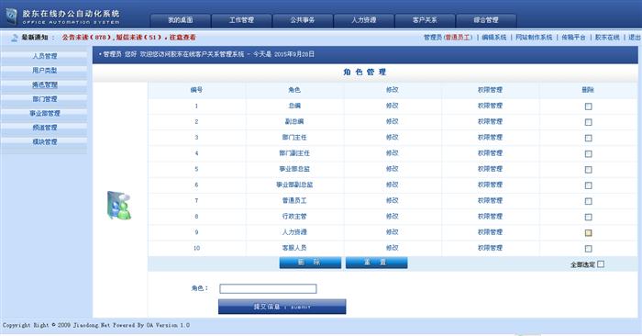This screenshot has width=642, height=336.
Task: Tick the delete checkbox for 部门主任
Action: (x=589, y=138)
